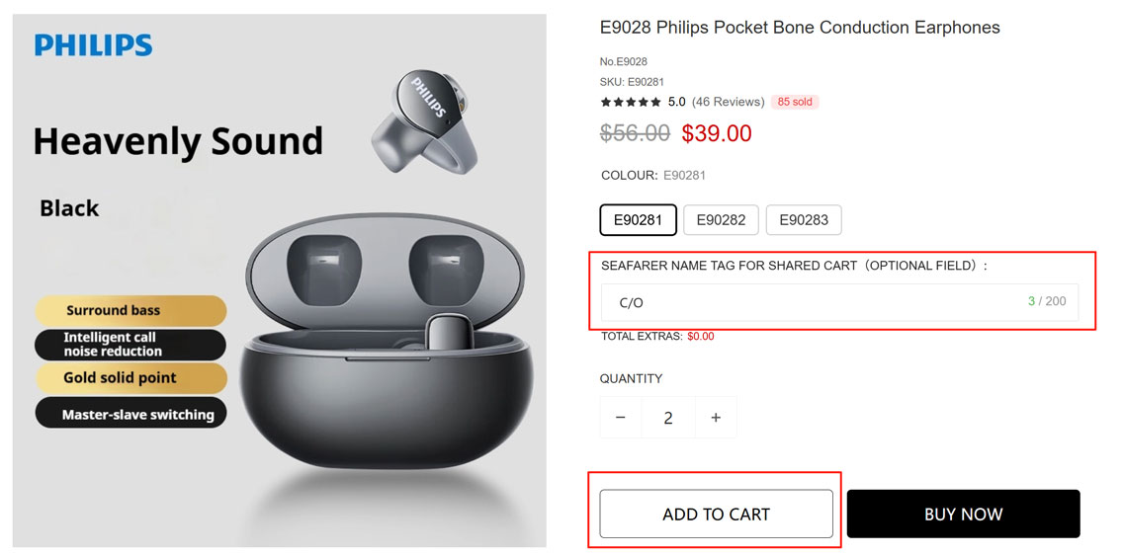Click the blue Philips logo in image
This screenshot has height=556, width=1124.
coord(93,45)
